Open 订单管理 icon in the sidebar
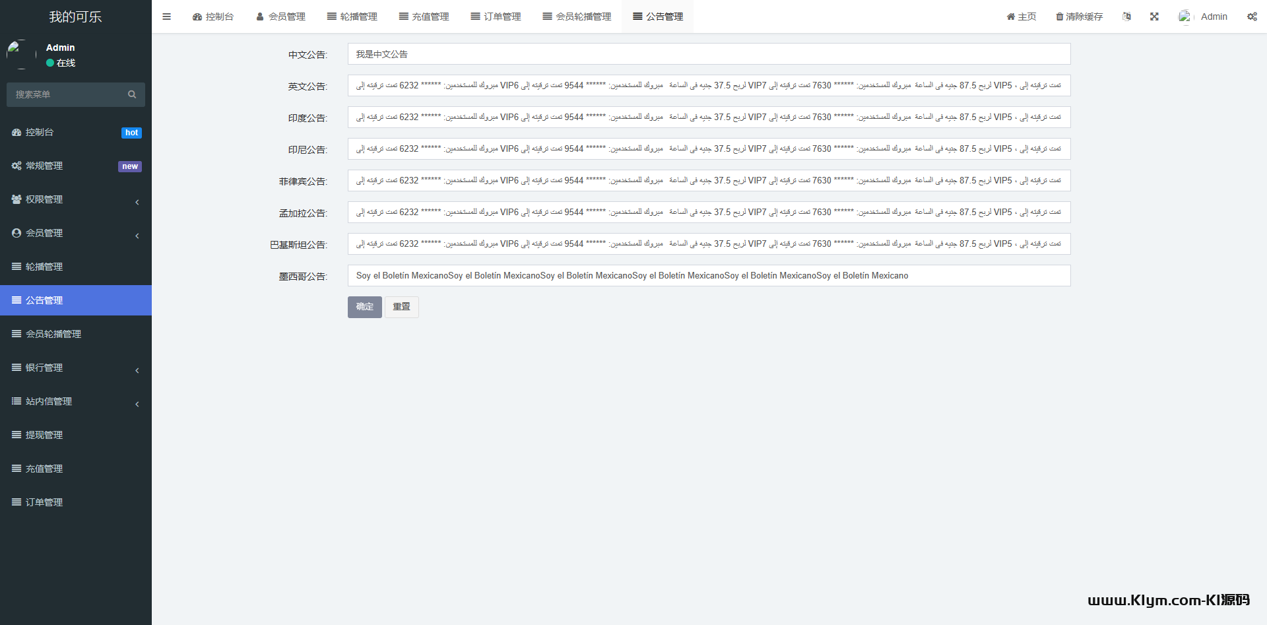The height and width of the screenshot is (625, 1267). pos(16,502)
